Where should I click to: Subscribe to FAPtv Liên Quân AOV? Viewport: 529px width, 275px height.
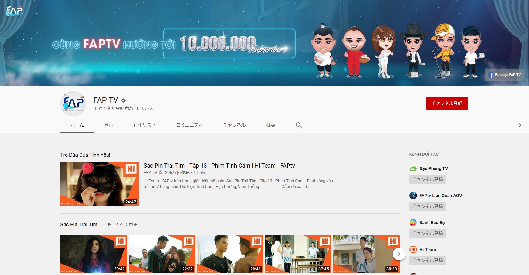428,206
